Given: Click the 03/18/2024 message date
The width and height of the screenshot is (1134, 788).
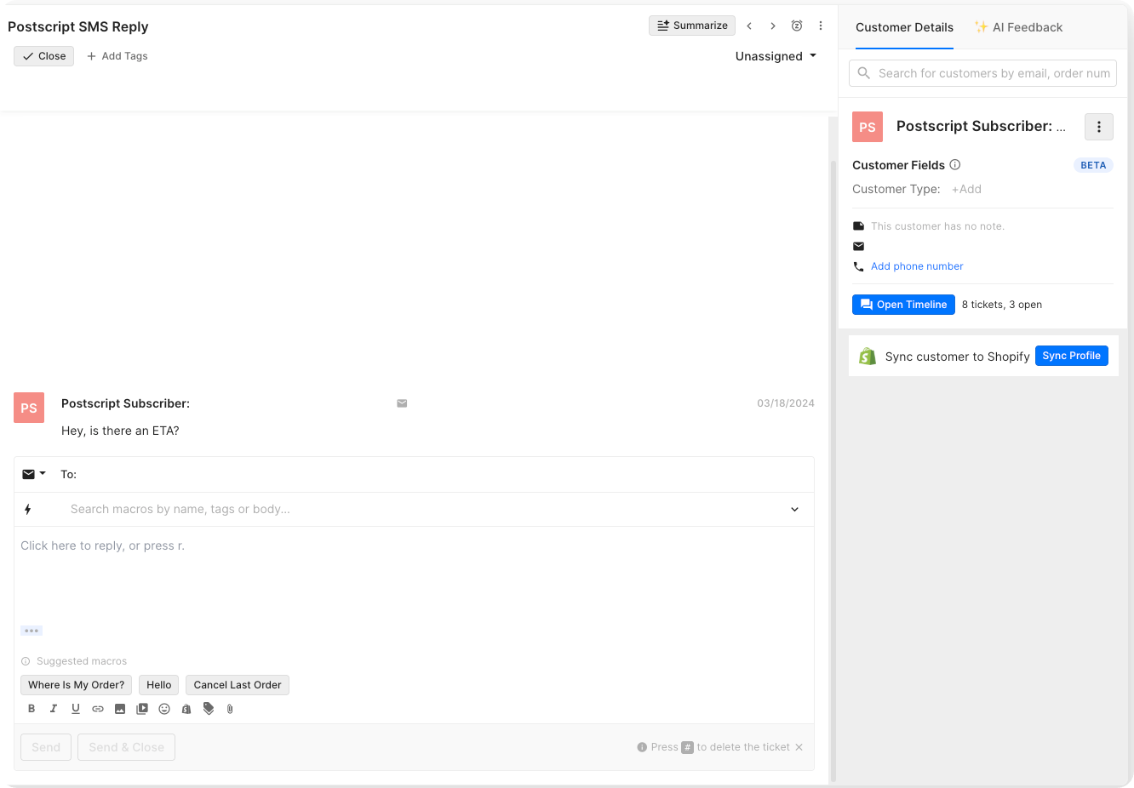Looking at the screenshot, I should pyautogui.click(x=786, y=403).
